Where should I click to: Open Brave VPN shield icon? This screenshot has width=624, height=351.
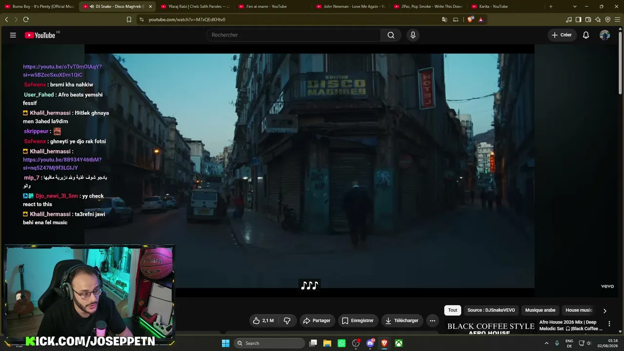tap(607, 19)
